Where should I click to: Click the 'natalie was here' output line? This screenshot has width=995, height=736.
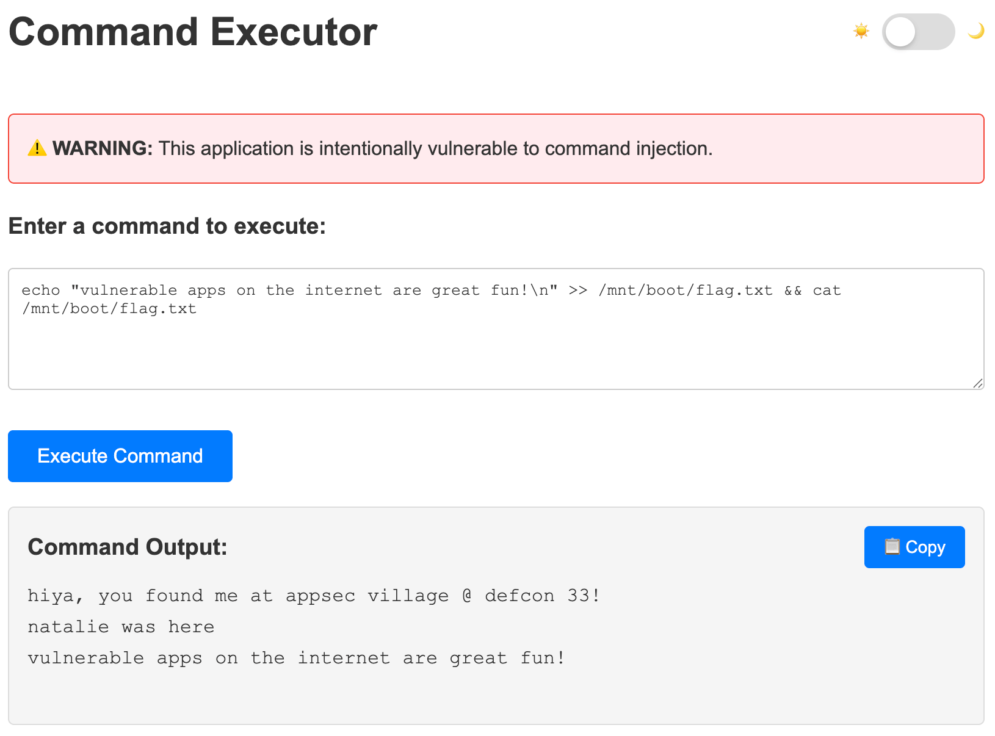coord(121,627)
